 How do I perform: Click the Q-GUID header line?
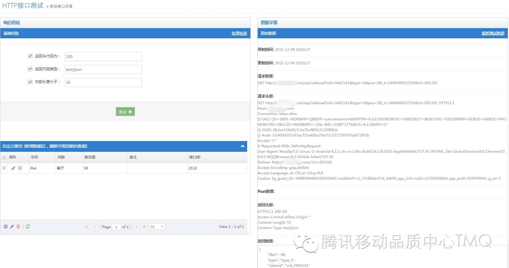click(x=298, y=130)
